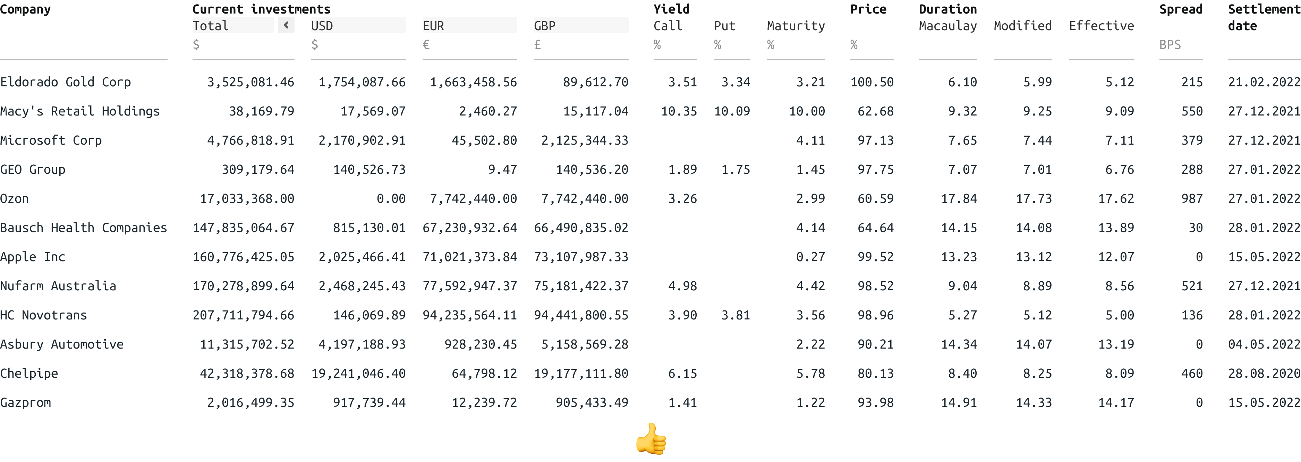Select the Chelpipe row name
The image size is (1301, 462).
point(29,374)
